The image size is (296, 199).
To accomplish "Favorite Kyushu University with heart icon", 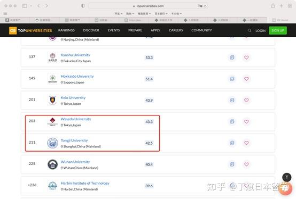I will [246, 57].
